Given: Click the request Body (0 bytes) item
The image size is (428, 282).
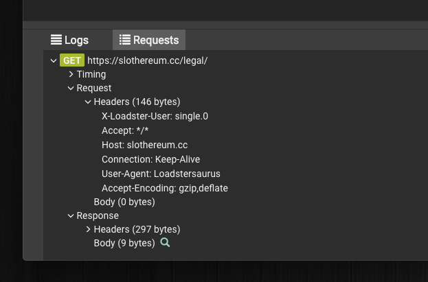Looking at the screenshot, I should [x=124, y=202].
